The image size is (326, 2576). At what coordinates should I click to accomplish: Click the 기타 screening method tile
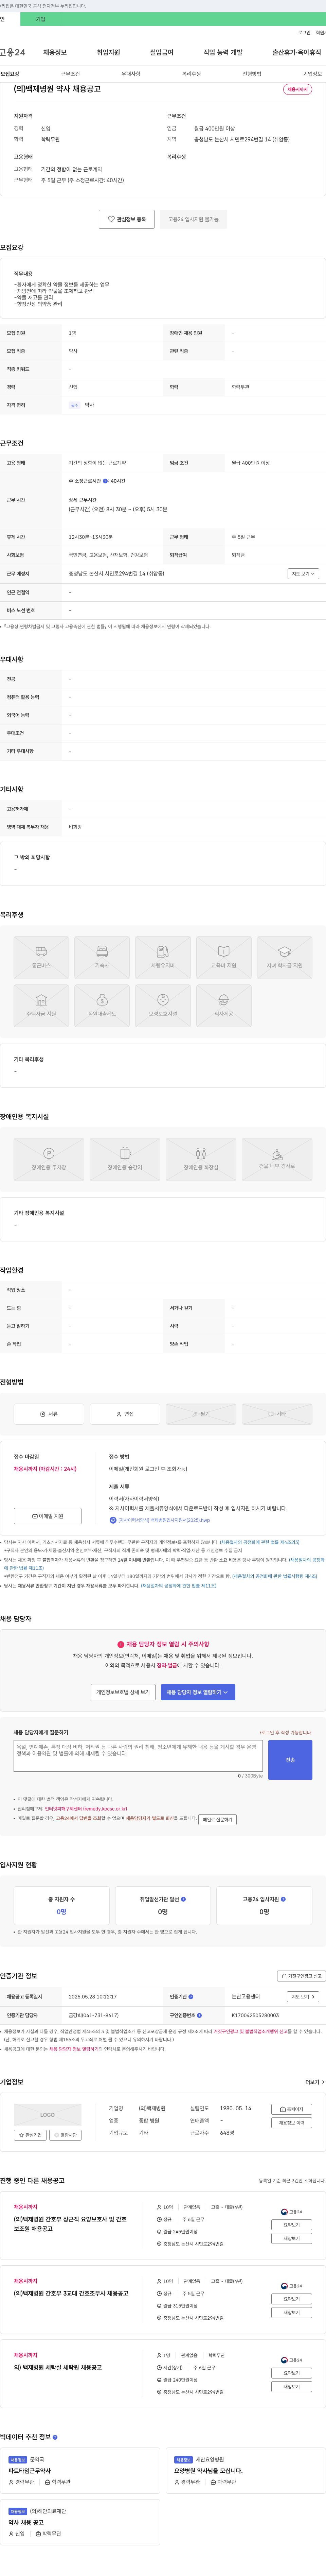[277, 1414]
